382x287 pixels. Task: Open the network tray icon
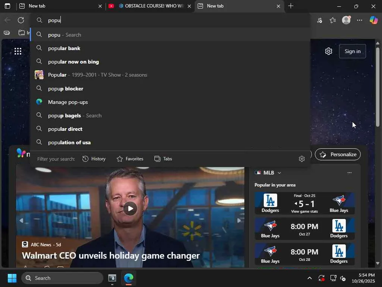pyautogui.click(x=333, y=278)
